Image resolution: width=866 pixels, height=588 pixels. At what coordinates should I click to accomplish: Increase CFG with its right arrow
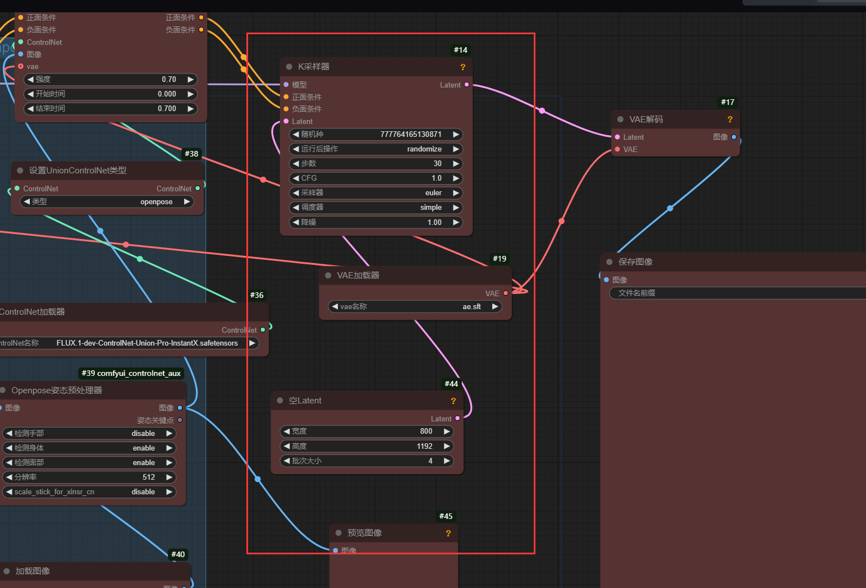[x=456, y=178]
